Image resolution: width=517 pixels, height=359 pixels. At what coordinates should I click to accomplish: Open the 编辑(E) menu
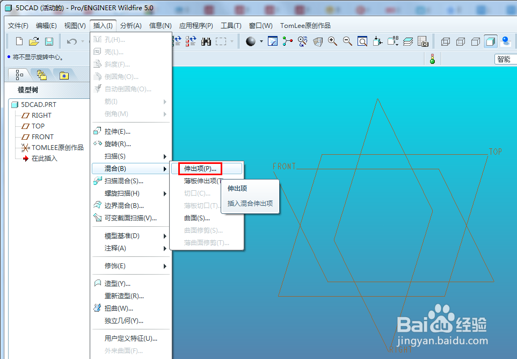coord(46,26)
